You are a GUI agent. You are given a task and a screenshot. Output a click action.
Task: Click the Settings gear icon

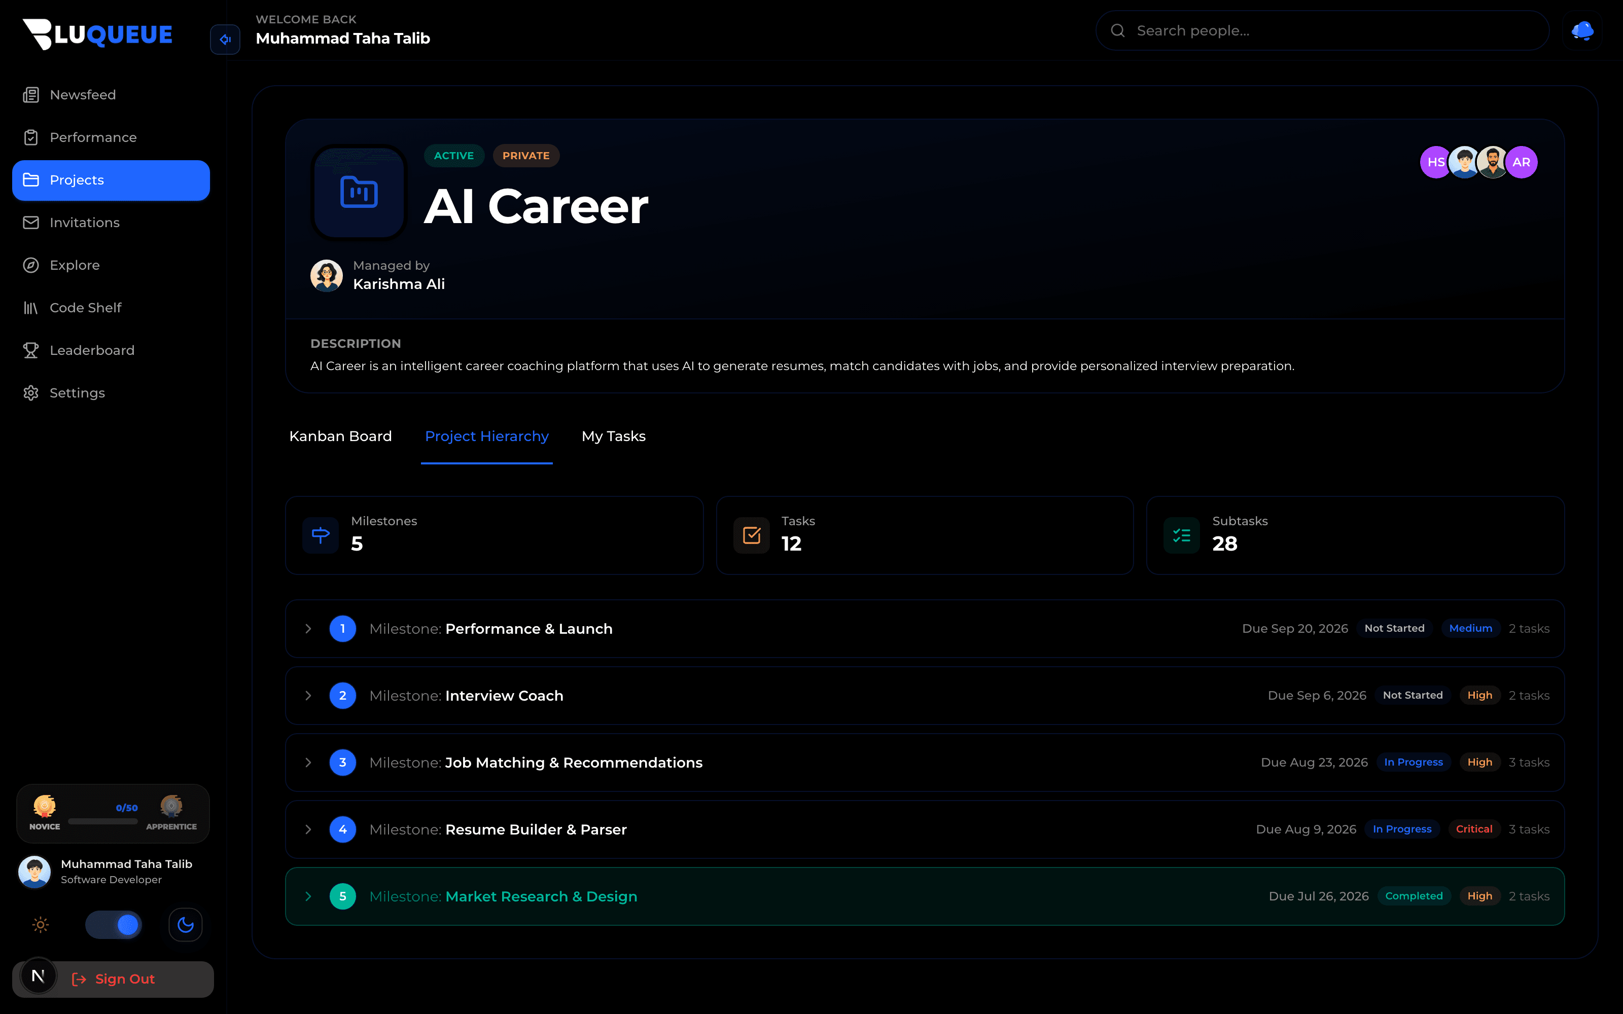tap(31, 393)
